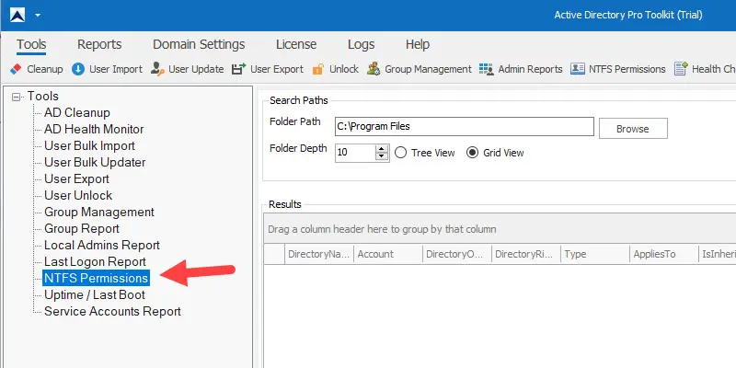Click the Unlock padlock icon
This screenshot has width=736, height=368.
tap(318, 69)
